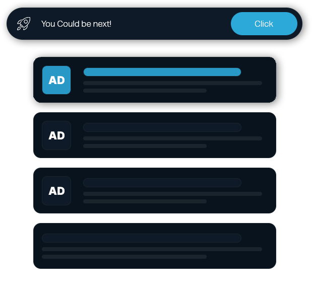The image size is (312, 296).
Task: Click the AD icon in the second card
Action: point(56,135)
